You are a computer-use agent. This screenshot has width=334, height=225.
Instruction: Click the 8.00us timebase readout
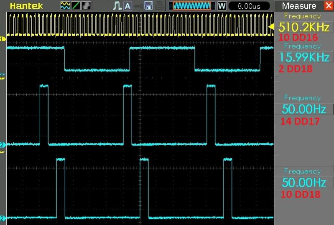click(x=249, y=6)
